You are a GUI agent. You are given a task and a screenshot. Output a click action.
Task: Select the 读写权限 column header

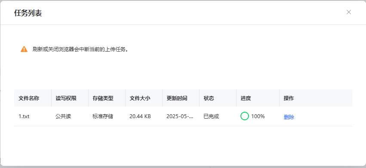tap(66, 98)
